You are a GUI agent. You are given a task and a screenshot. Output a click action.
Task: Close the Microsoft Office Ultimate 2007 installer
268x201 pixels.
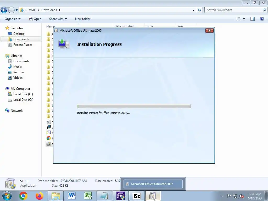pyautogui.click(x=209, y=30)
